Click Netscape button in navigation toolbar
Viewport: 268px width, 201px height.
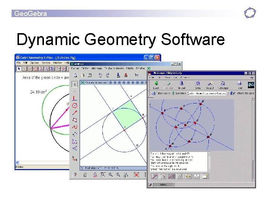pyautogui.click(x=223, y=85)
